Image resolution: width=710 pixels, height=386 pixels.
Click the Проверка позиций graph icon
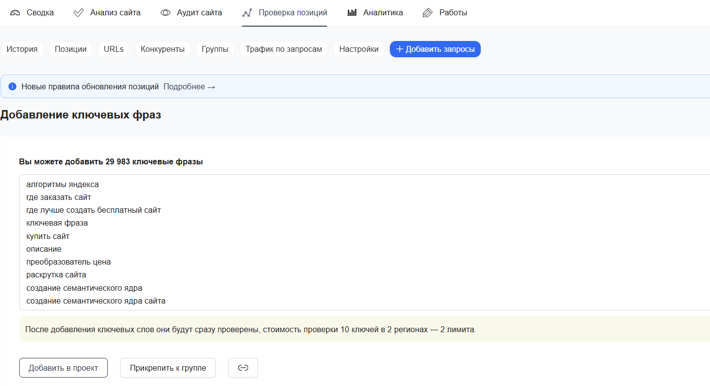coord(247,13)
